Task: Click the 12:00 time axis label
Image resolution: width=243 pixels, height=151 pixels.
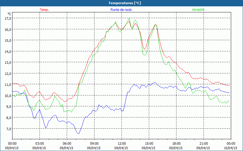Action: (x=122, y=144)
